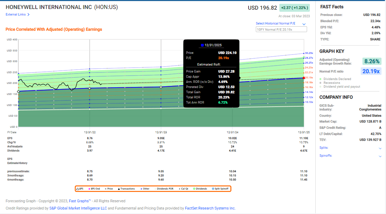The image size is (386, 214).
Task: Click the 4.17E dividends value
Action: coord(161,151)
